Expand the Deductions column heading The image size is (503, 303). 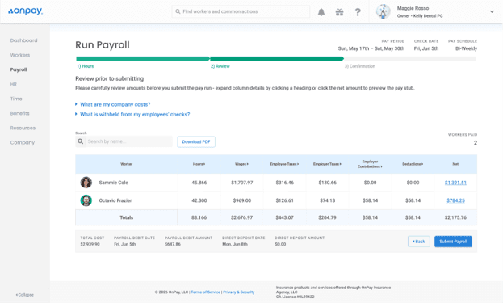pyautogui.click(x=413, y=164)
